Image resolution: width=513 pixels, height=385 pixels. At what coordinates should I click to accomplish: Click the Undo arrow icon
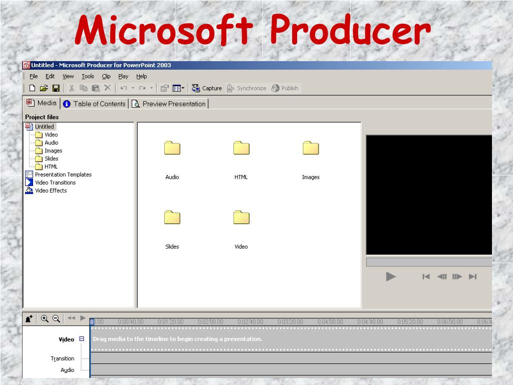coord(124,88)
